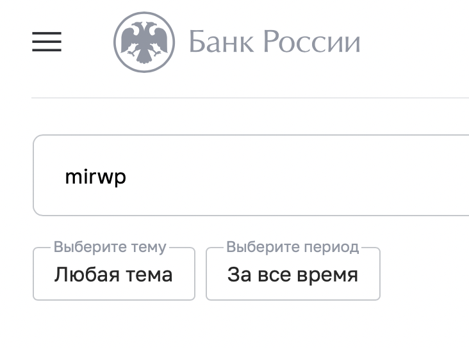Click the "Выберите период" field label
This screenshot has height=348, width=469.
[292, 248]
